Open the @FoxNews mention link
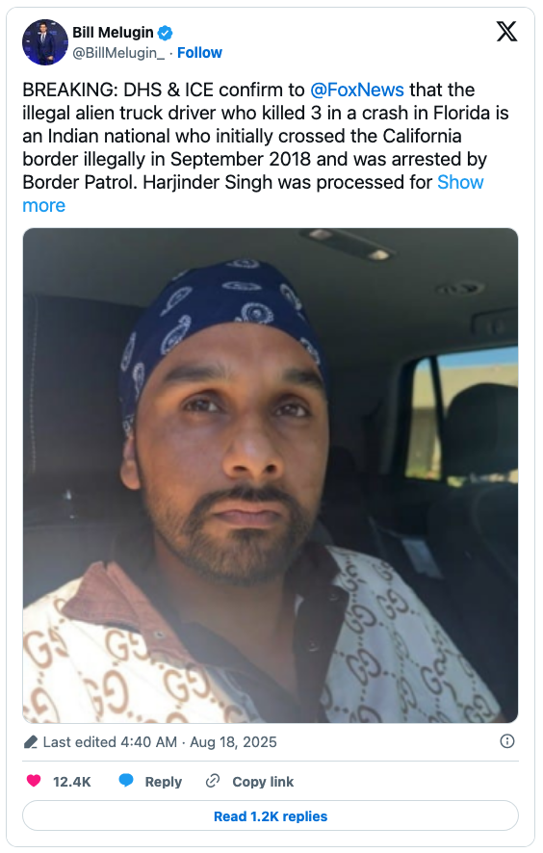This screenshot has height=853, width=543. 357,90
